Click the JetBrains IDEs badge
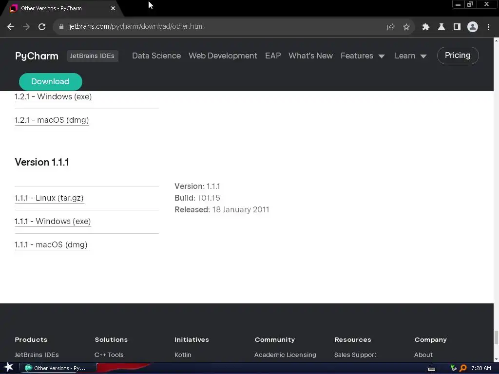This screenshot has height=374, width=499. (x=92, y=56)
